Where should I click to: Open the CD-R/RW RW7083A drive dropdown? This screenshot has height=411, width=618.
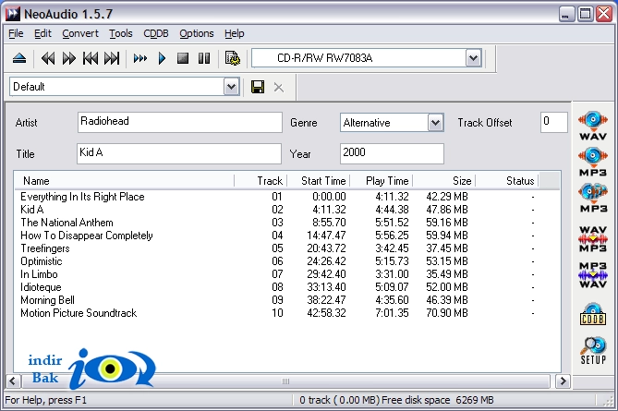coord(473,58)
